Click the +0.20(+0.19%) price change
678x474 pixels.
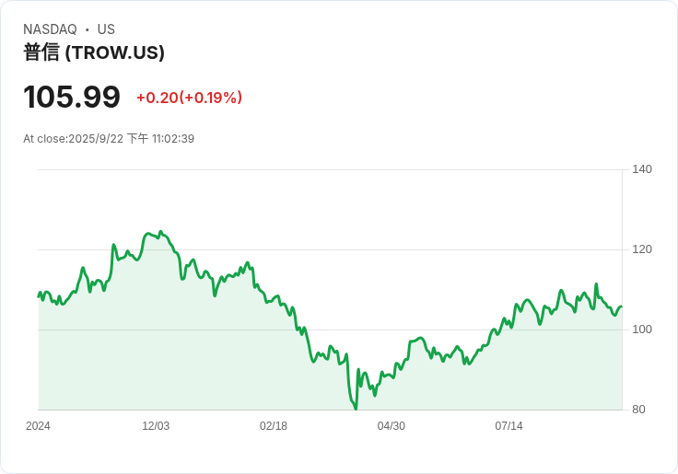coord(189,98)
